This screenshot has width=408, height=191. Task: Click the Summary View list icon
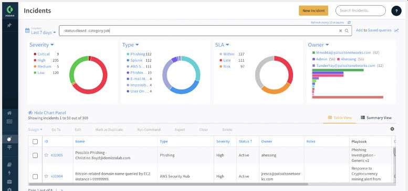click(363, 117)
